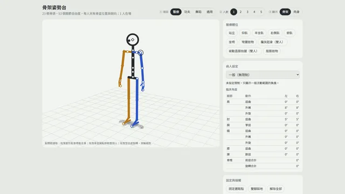Viewport: 345px width, 194px height.
Task: Click the 骨架姿勢台 page title
Action: (54, 8)
